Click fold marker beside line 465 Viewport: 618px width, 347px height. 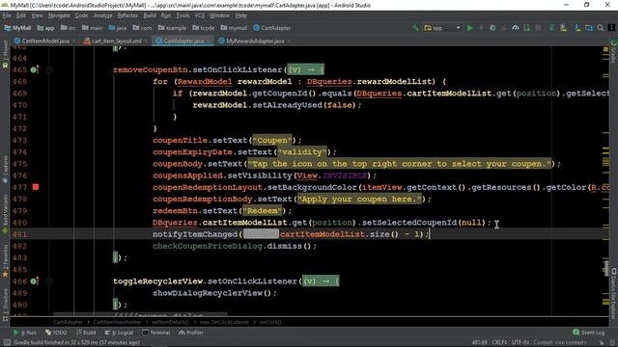pos(49,69)
